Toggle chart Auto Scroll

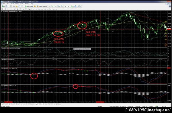pyautogui.click(x=65, y=6)
